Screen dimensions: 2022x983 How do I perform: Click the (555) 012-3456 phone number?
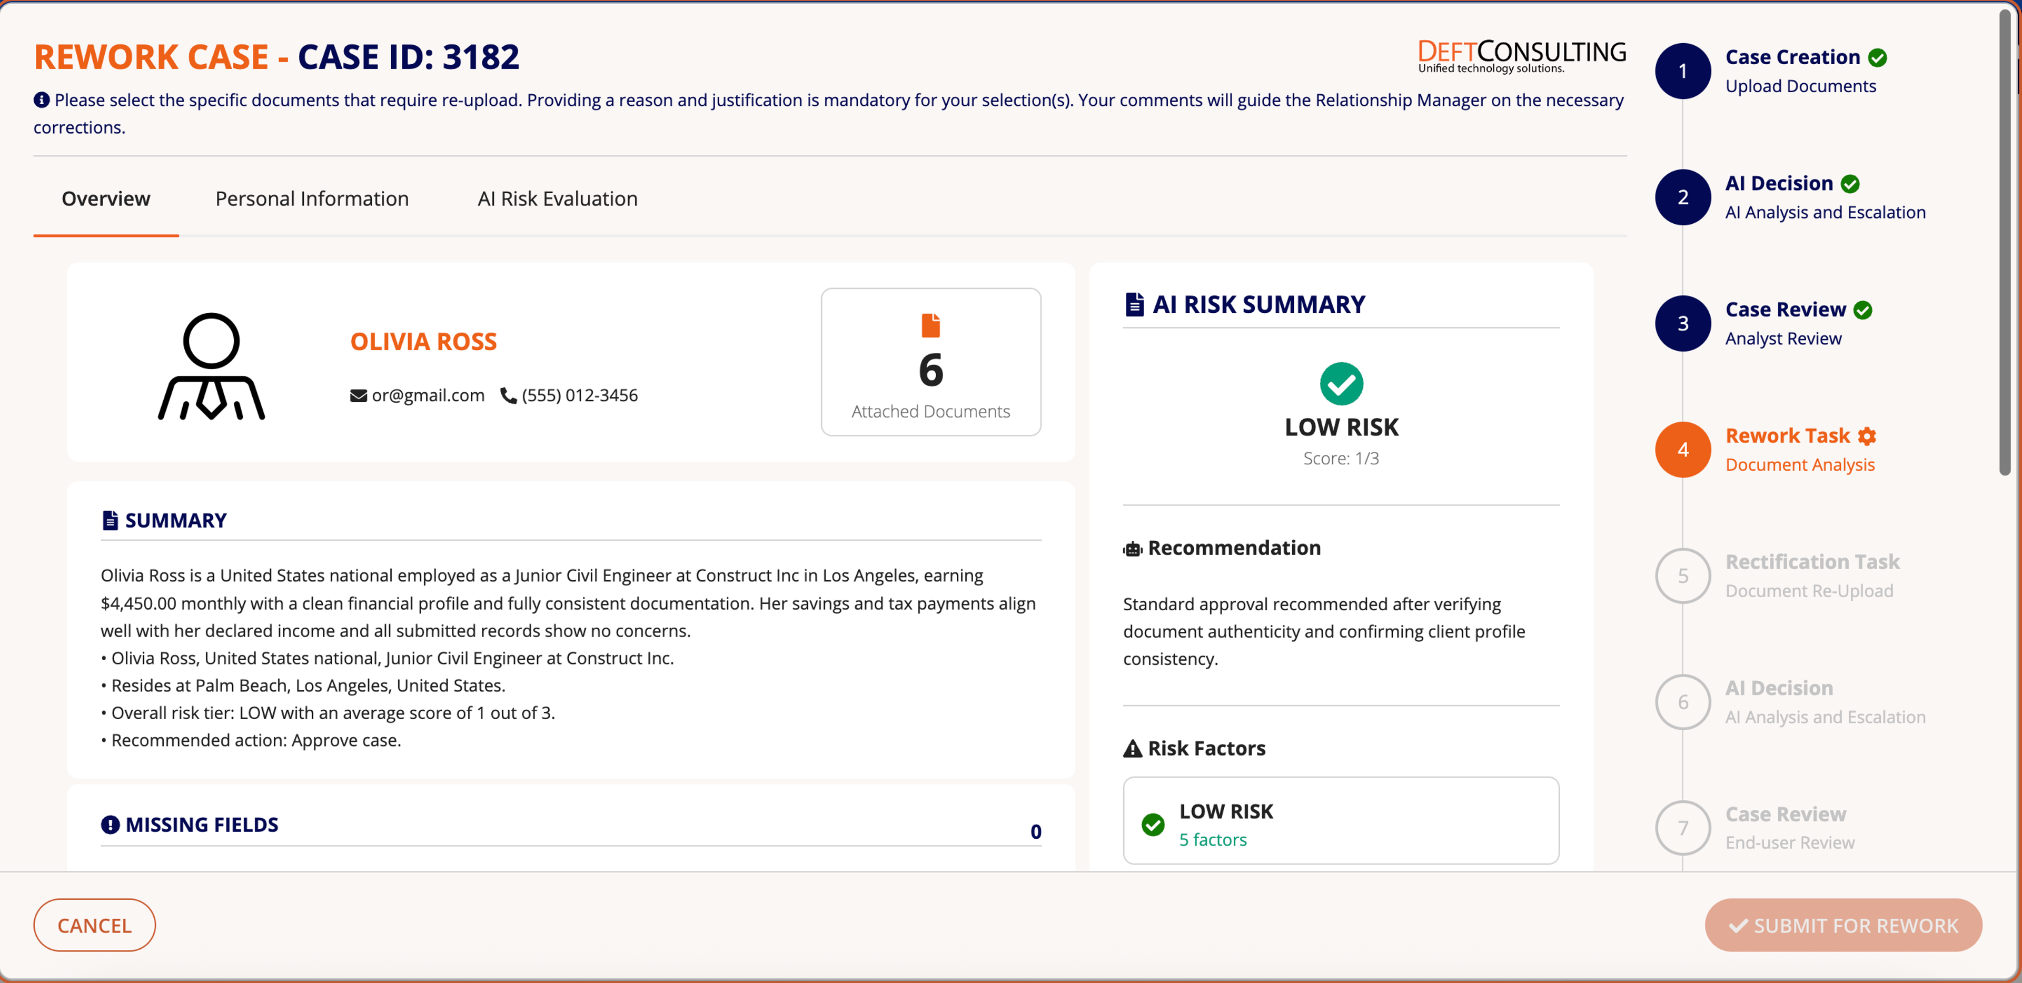tap(580, 396)
